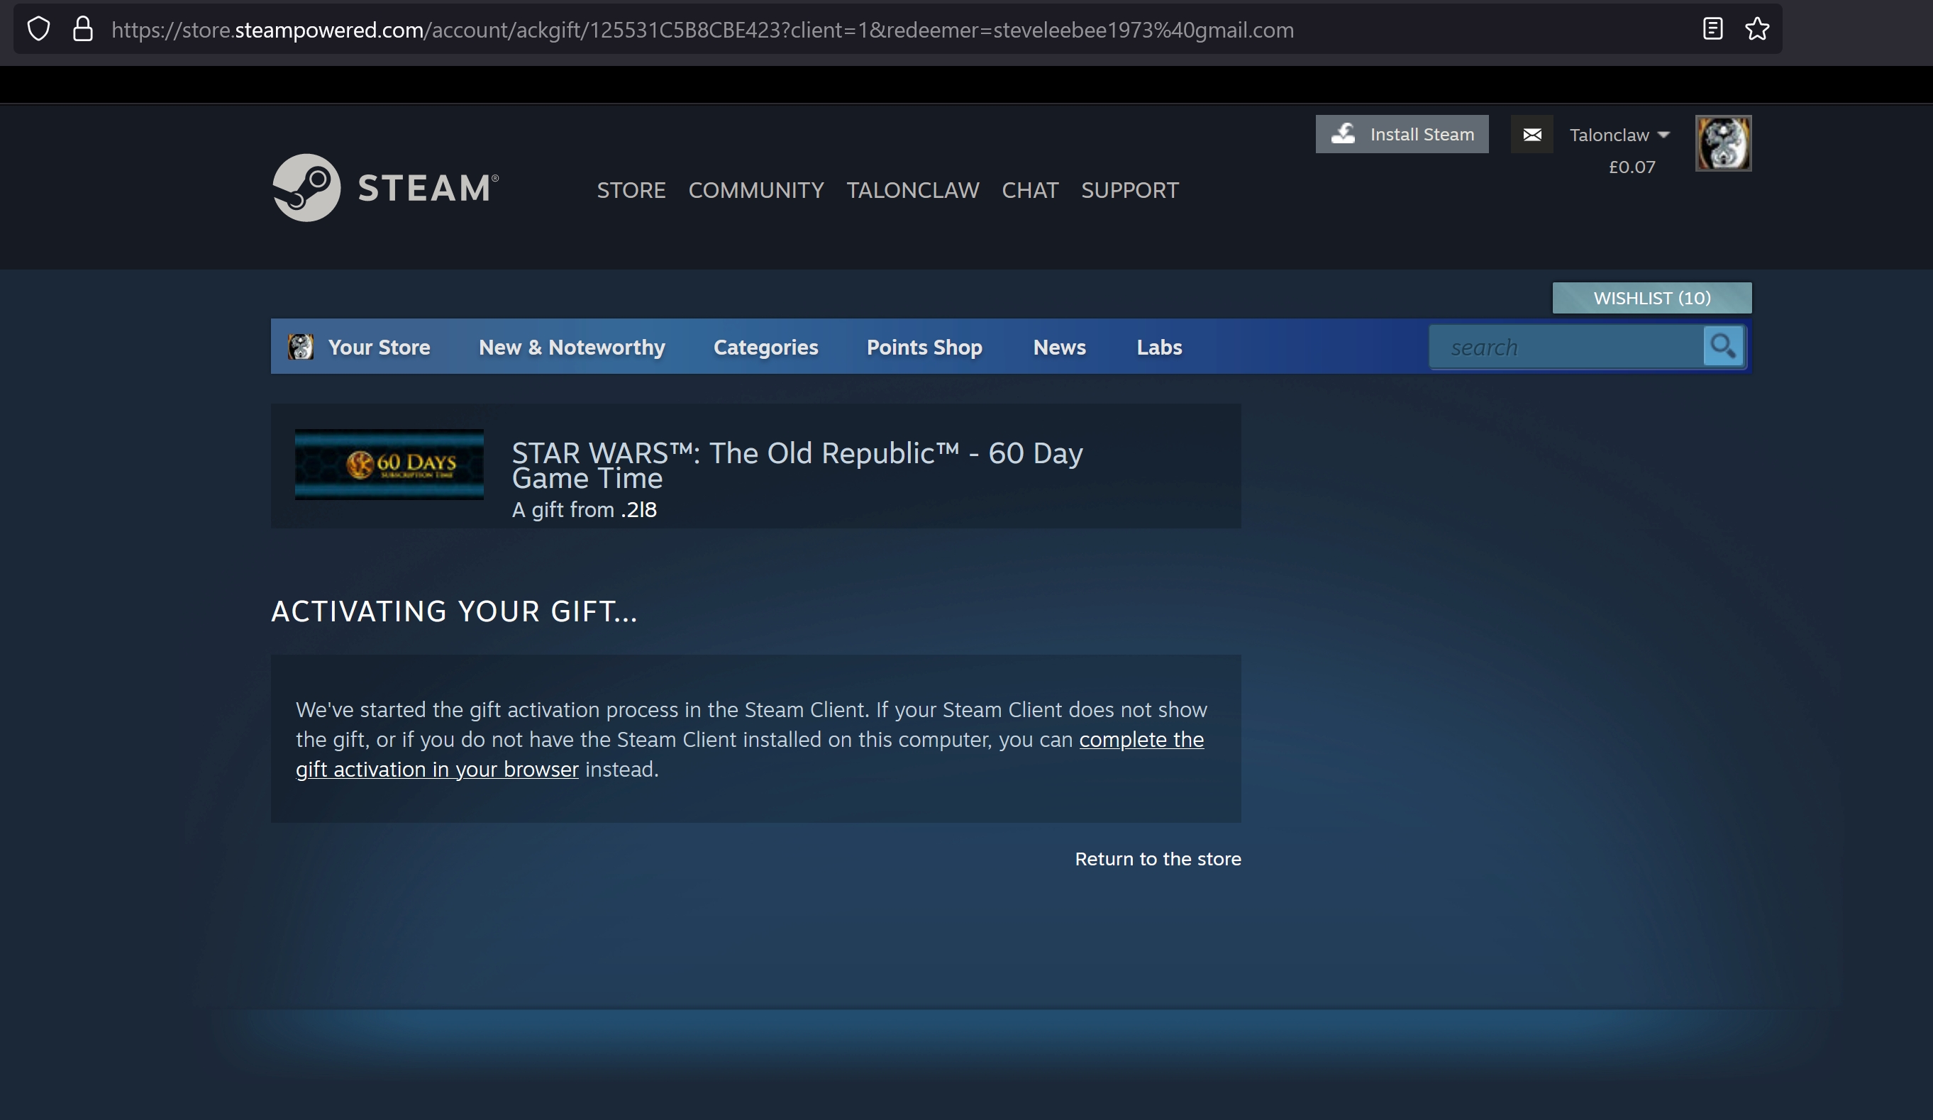This screenshot has height=1120, width=1933.
Task: Click the Install Steam button
Action: click(1402, 135)
